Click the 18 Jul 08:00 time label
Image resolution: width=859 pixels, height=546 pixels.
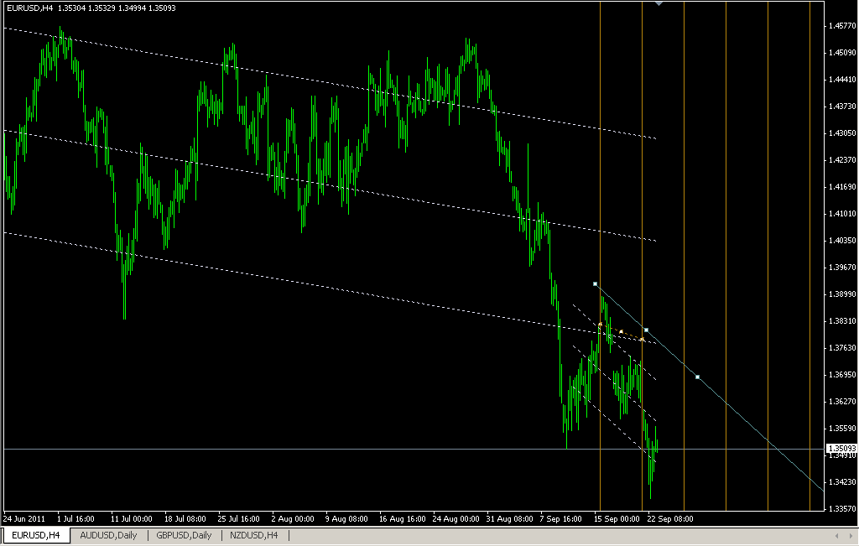click(x=185, y=518)
